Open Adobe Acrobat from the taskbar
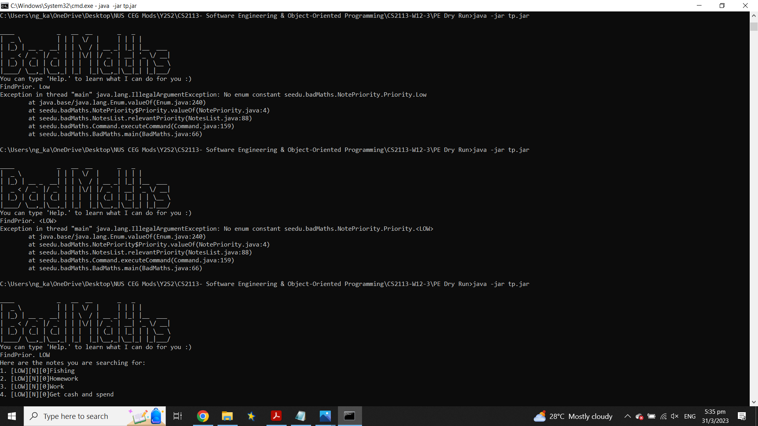Viewport: 758px width, 426px height. [276, 416]
